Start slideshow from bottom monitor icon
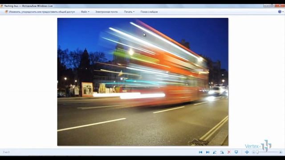Viewport: 285px width, 160px height. point(236,152)
